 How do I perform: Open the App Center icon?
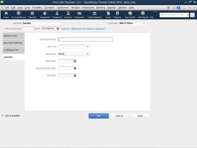130,15
